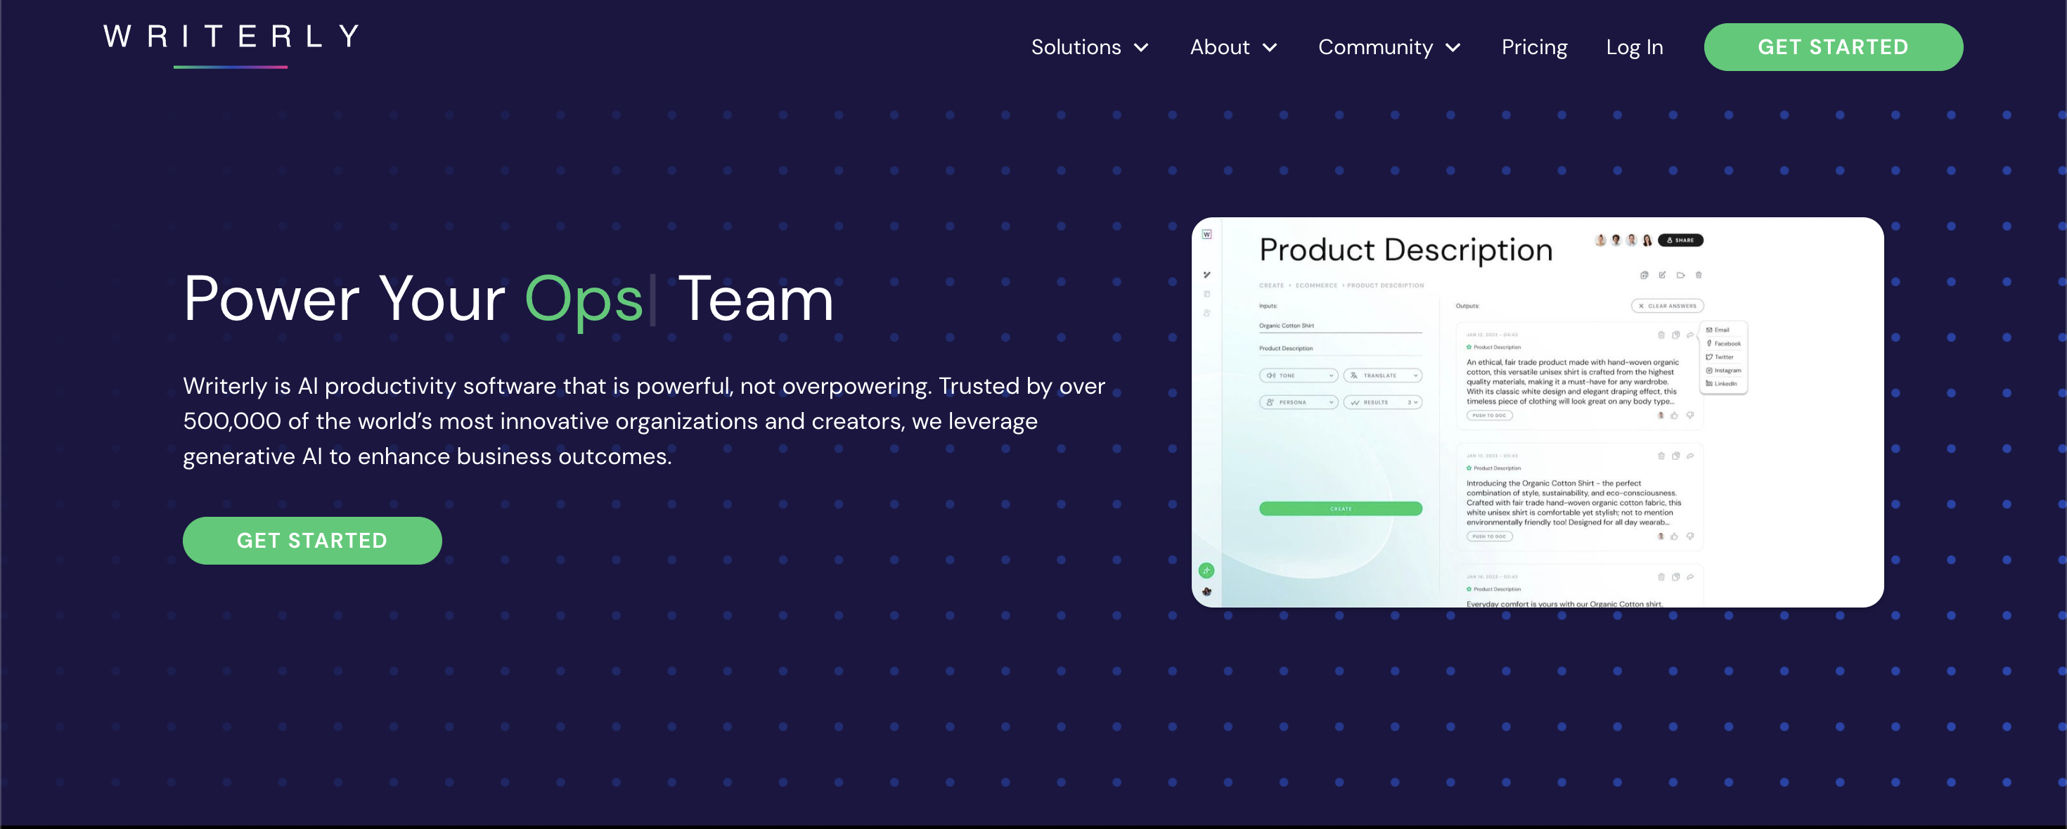This screenshot has width=2067, height=829.
Task: Click the W logo icon in the preview sidebar
Action: [1207, 234]
